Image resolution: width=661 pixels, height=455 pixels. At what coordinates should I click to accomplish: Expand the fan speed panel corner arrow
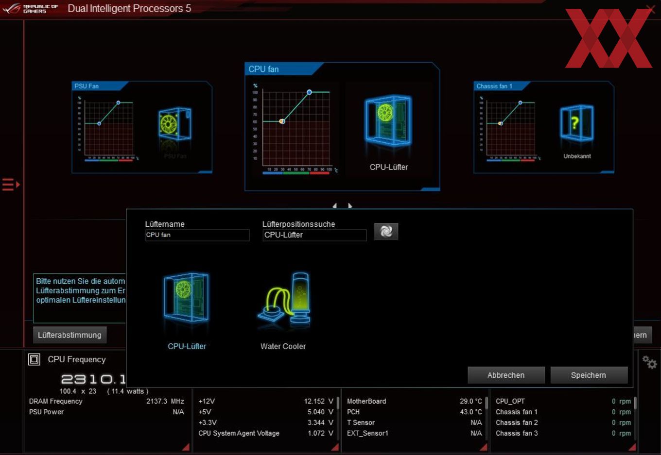pos(632,447)
